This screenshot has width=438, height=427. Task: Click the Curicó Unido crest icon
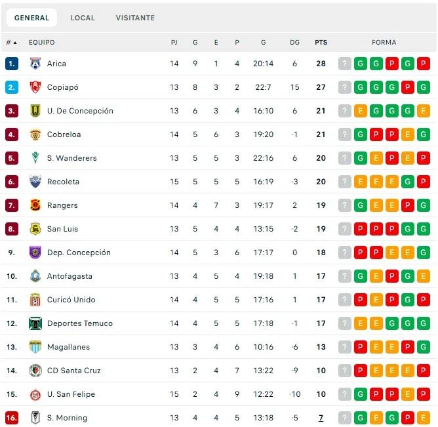[x=35, y=300]
